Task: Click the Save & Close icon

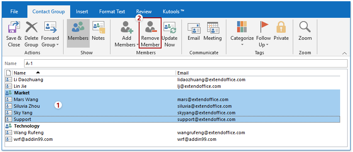Action: [14, 27]
